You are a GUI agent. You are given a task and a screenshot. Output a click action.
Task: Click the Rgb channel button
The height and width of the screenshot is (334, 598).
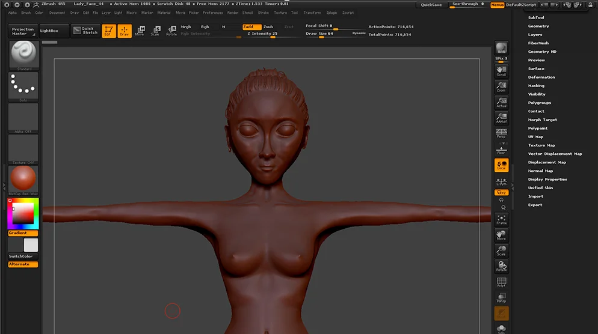tap(205, 26)
